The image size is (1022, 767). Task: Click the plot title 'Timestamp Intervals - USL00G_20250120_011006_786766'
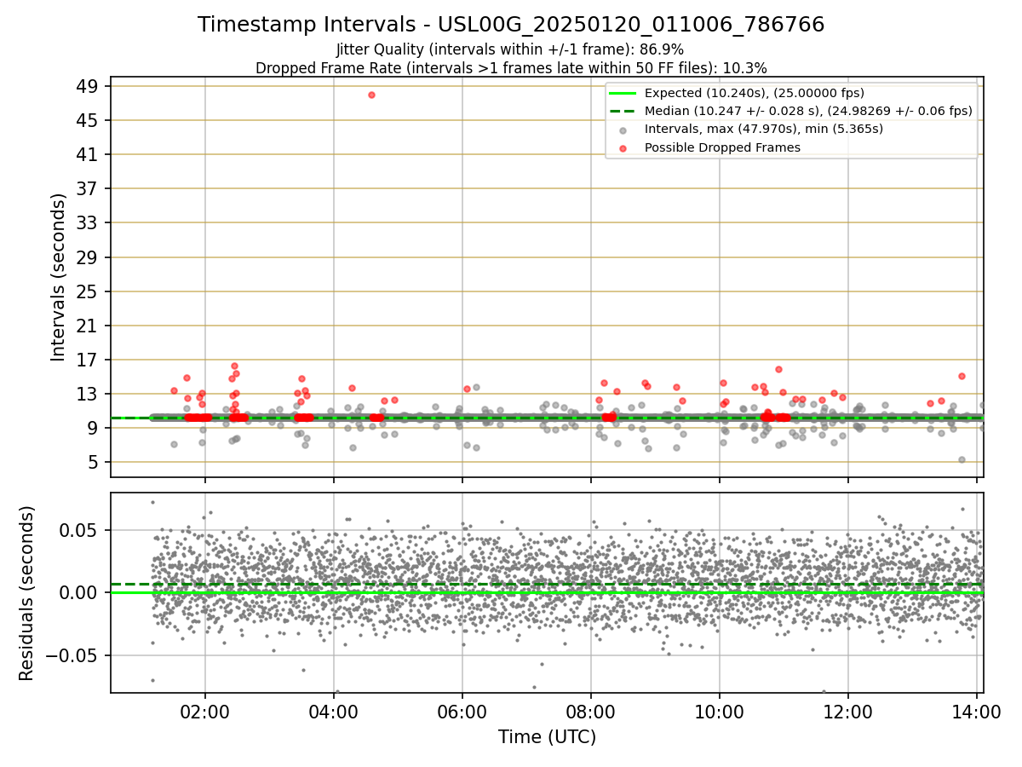pyautogui.click(x=511, y=25)
